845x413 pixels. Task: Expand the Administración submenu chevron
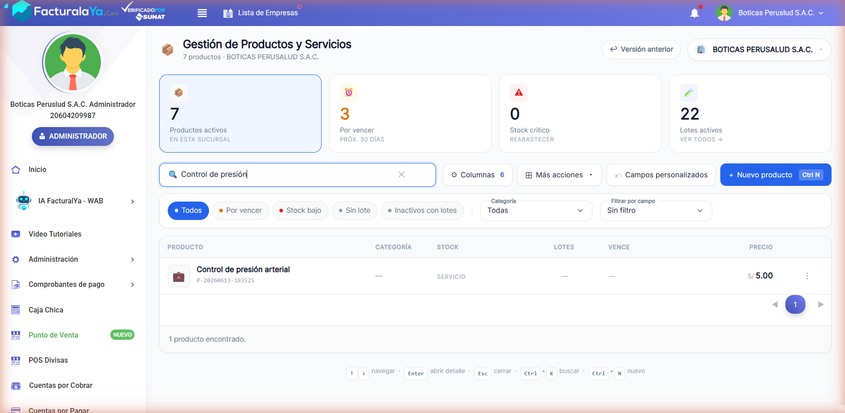pos(132,259)
